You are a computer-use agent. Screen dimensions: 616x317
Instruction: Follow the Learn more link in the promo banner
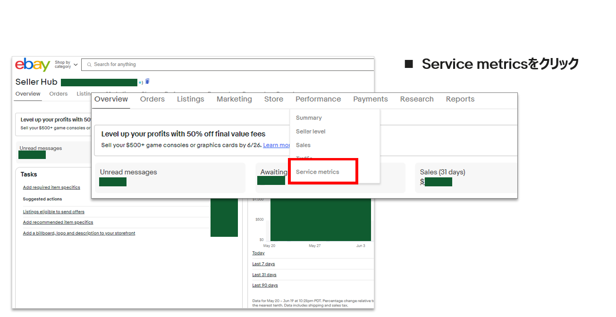277,145
